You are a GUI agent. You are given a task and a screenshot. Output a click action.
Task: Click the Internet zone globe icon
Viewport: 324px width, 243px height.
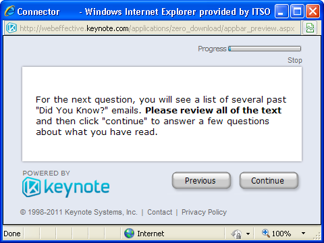pos(129,234)
